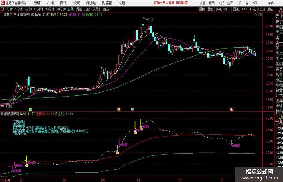Expand 股朋指标网 sub-indicator dropdown arrow
Image resolution: width=283 pixels, height=182 pixels.
point(2,114)
